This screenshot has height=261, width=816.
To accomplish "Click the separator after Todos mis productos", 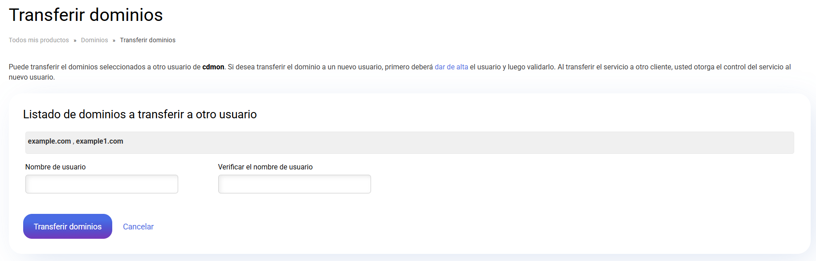I will coord(75,40).
